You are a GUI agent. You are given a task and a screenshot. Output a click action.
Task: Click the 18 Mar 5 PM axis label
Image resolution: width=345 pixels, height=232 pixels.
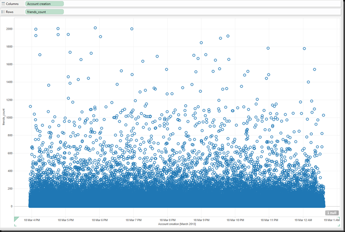(66, 220)
